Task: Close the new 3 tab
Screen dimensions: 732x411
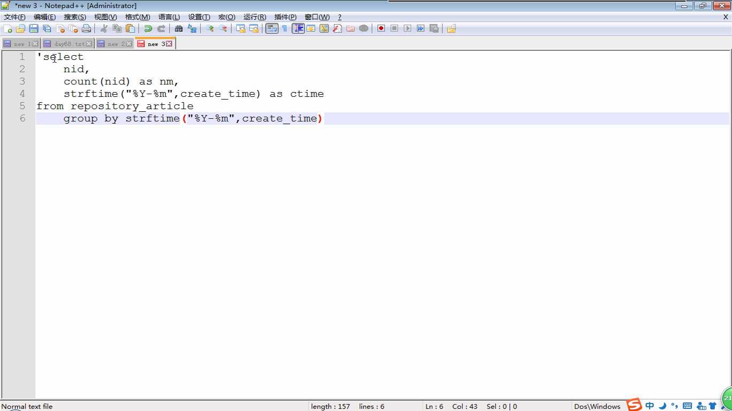Action: point(169,44)
